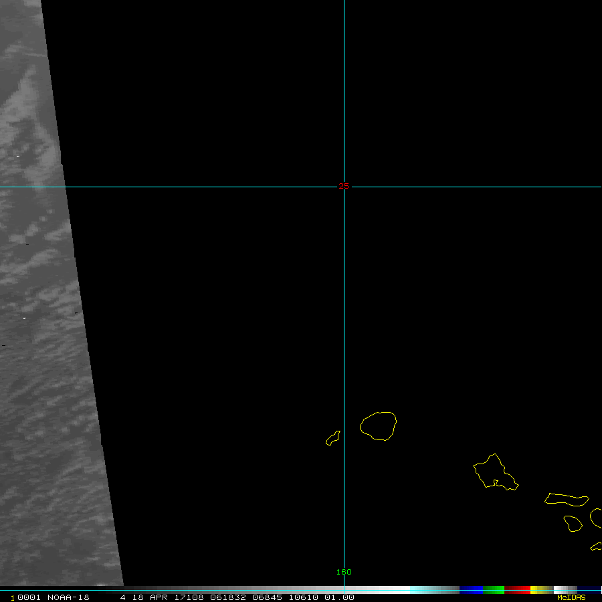602x602 pixels.
Task: Select the Lanai island outline
Action: pyautogui.click(x=573, y=524)
